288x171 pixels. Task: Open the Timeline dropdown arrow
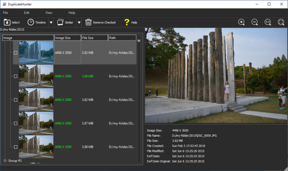click(51, 22)
